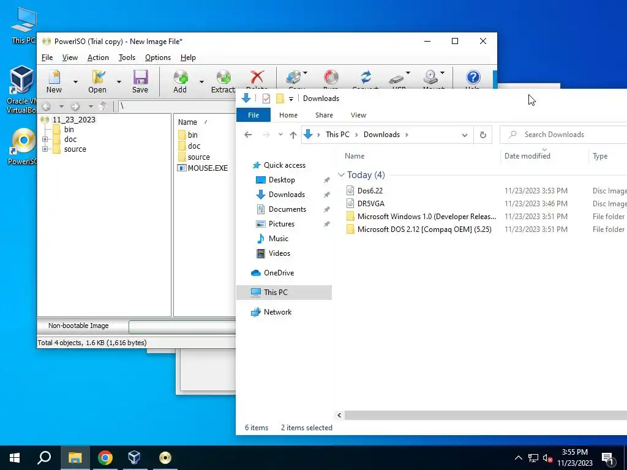
Task: Open PowerISO View menu
Action: click(70, 58)
